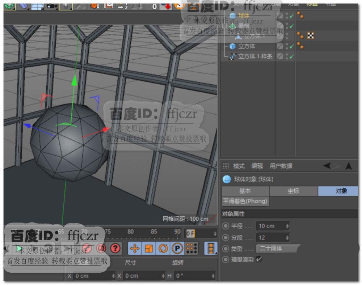The width and height of the screenshot is (362, 285).
Task: Open the 用户数据 menu
Action: [281, 166]
